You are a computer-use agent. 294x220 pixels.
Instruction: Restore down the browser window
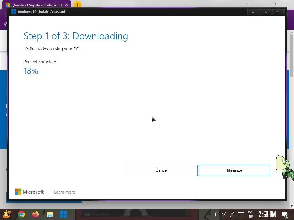[x=274, y=4]
